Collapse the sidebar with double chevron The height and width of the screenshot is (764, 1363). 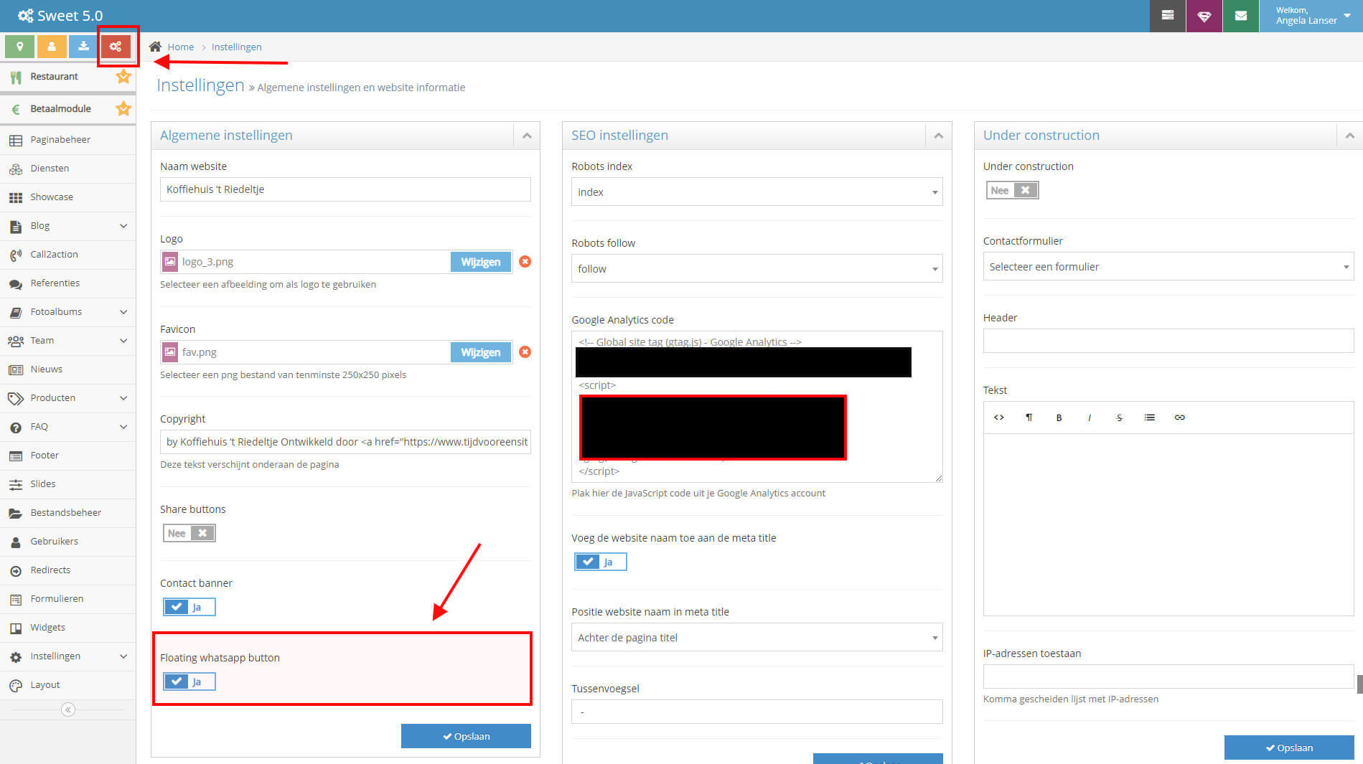click(x=68, y=709)
